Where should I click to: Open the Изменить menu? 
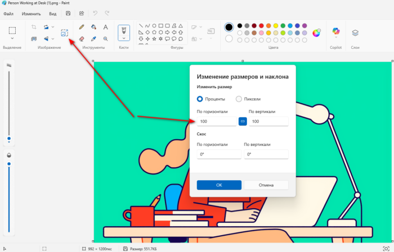[x=31, y=14]
